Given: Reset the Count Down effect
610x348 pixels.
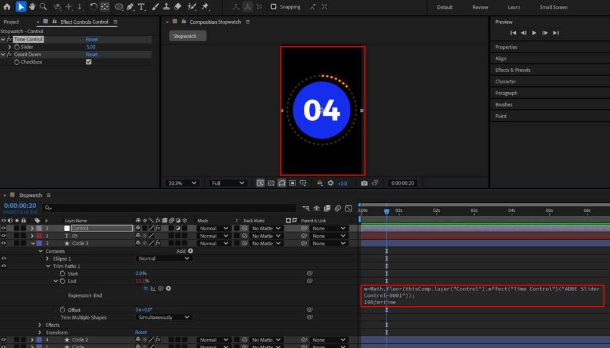Looking at the screenshot, I should tap(92, 54).
